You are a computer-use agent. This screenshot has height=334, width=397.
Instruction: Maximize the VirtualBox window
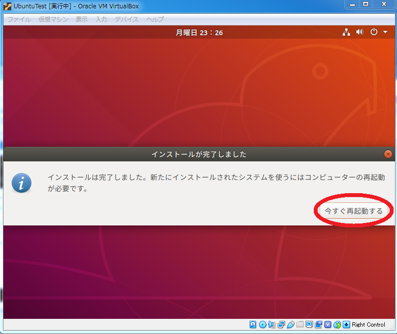click(x=365, y=4)
